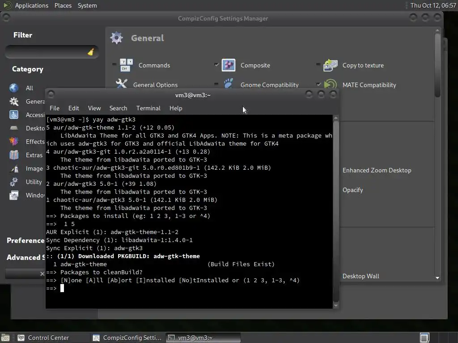Disable the Composite plugin checkbox
The height and width of the screenshot is (343, 458).
click(x=216, y=64)
